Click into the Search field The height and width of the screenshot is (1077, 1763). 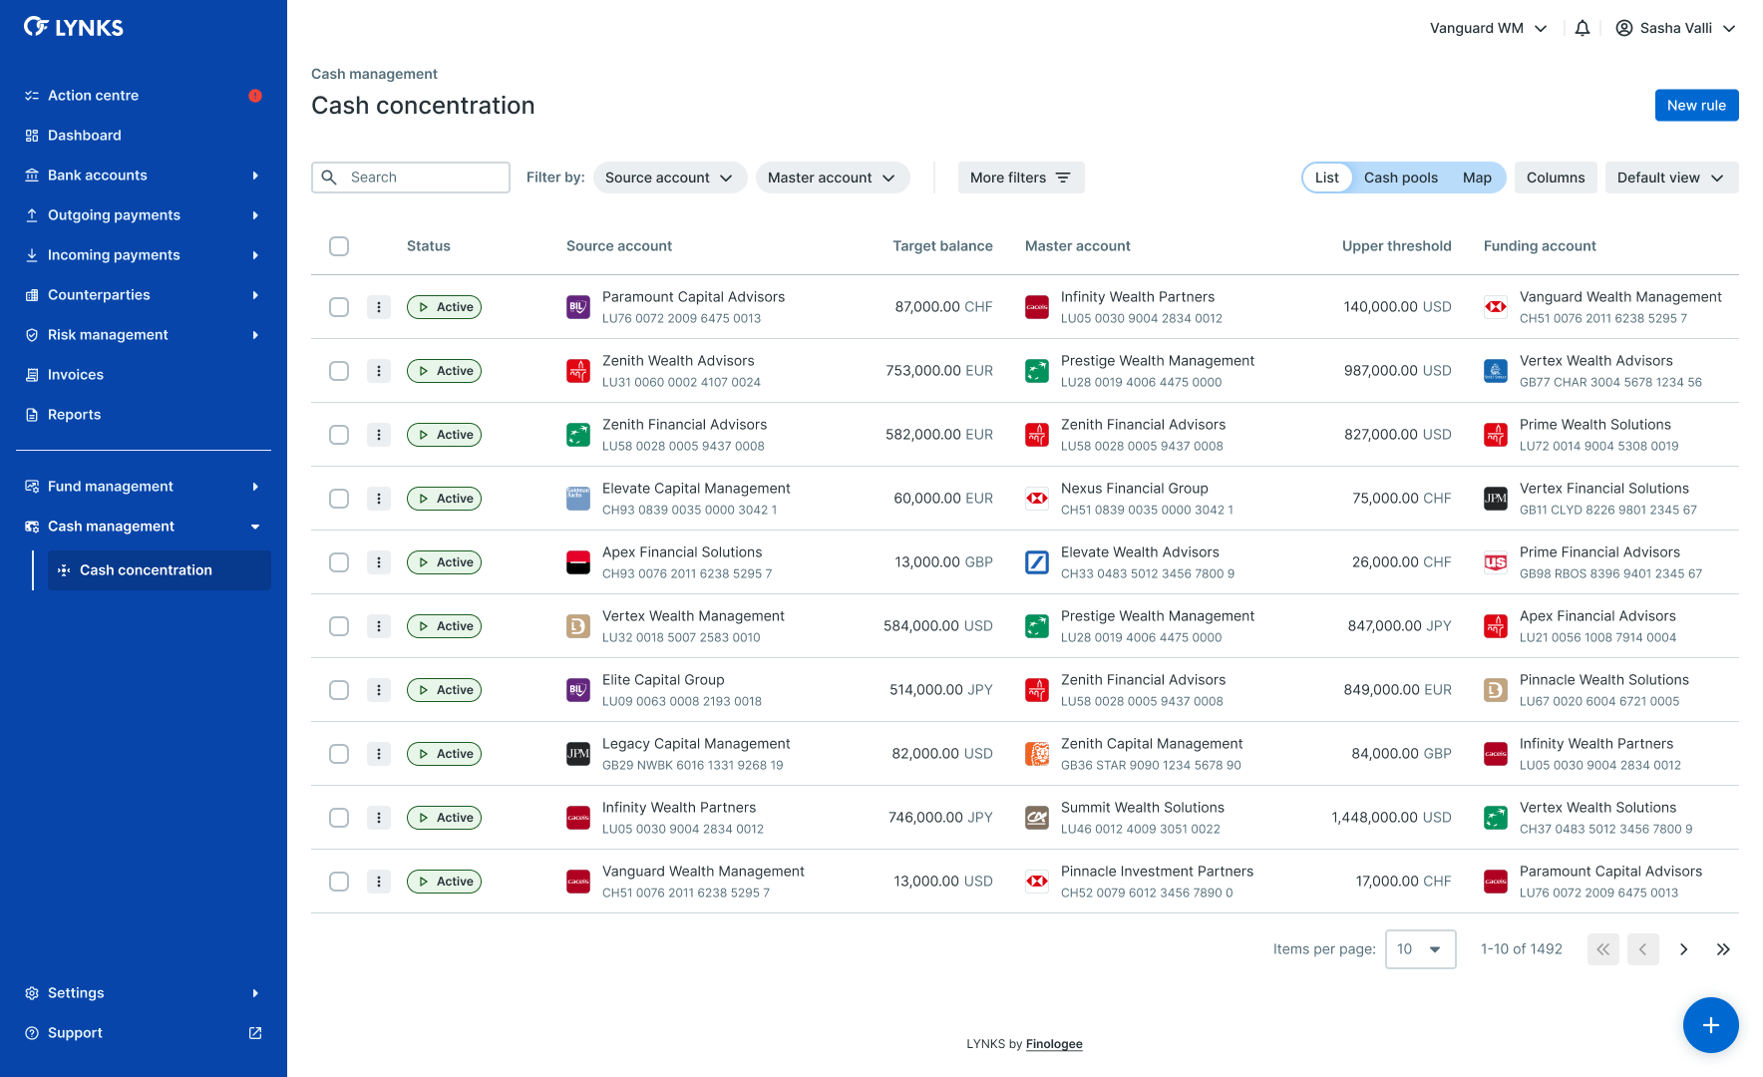(411, 178)
